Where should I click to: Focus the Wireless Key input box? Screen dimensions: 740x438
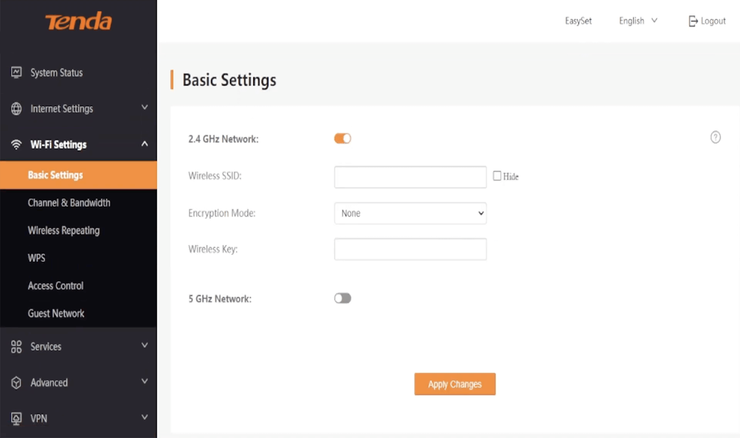point(410,249)
